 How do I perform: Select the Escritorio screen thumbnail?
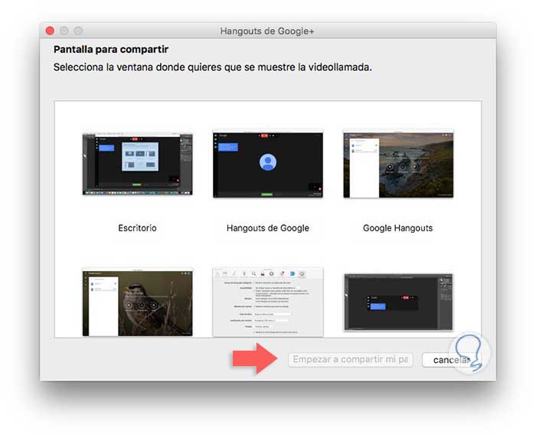[137, 164]
